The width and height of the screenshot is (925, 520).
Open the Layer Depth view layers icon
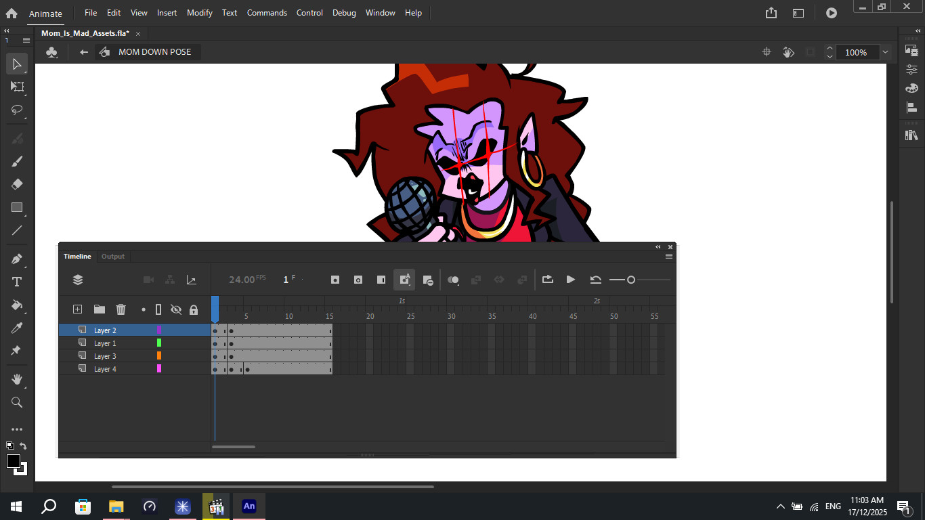[78, 280]
